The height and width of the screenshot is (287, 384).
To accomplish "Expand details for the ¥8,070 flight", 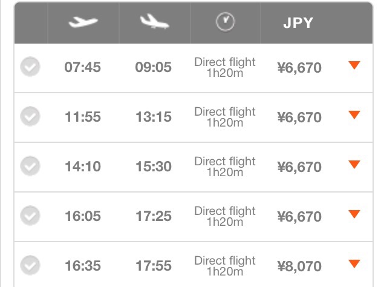I will tap(354, 264).
